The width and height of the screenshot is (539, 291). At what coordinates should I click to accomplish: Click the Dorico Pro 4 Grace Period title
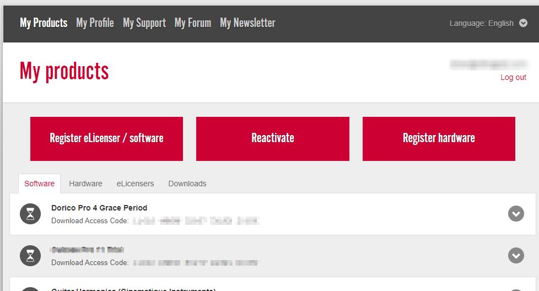click(x=99, y=208)
